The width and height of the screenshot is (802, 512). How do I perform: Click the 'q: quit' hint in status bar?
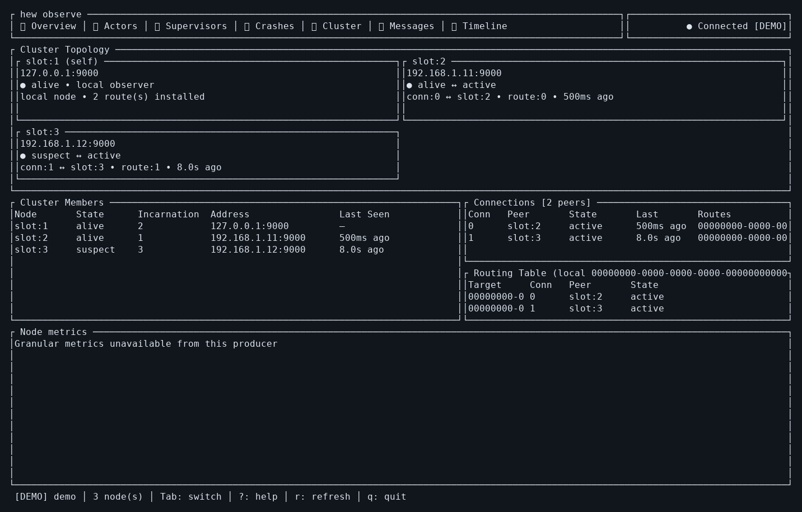[x=387, y=497]
